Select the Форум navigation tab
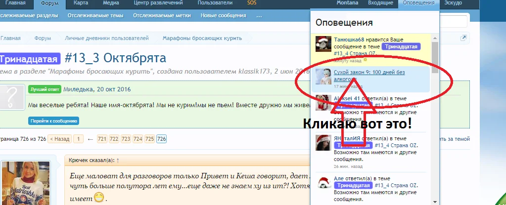 point(49,3)
